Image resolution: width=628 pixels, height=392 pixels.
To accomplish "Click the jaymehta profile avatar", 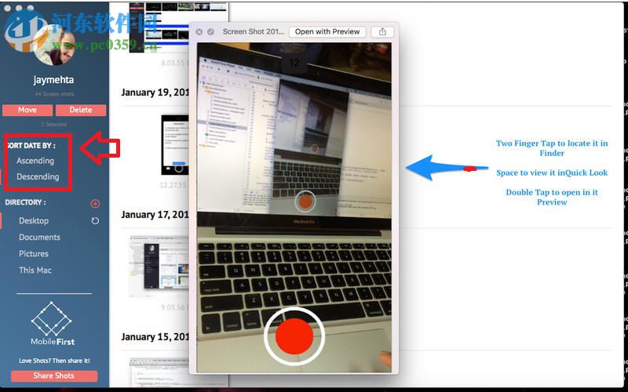I will [x=53, y=43].
